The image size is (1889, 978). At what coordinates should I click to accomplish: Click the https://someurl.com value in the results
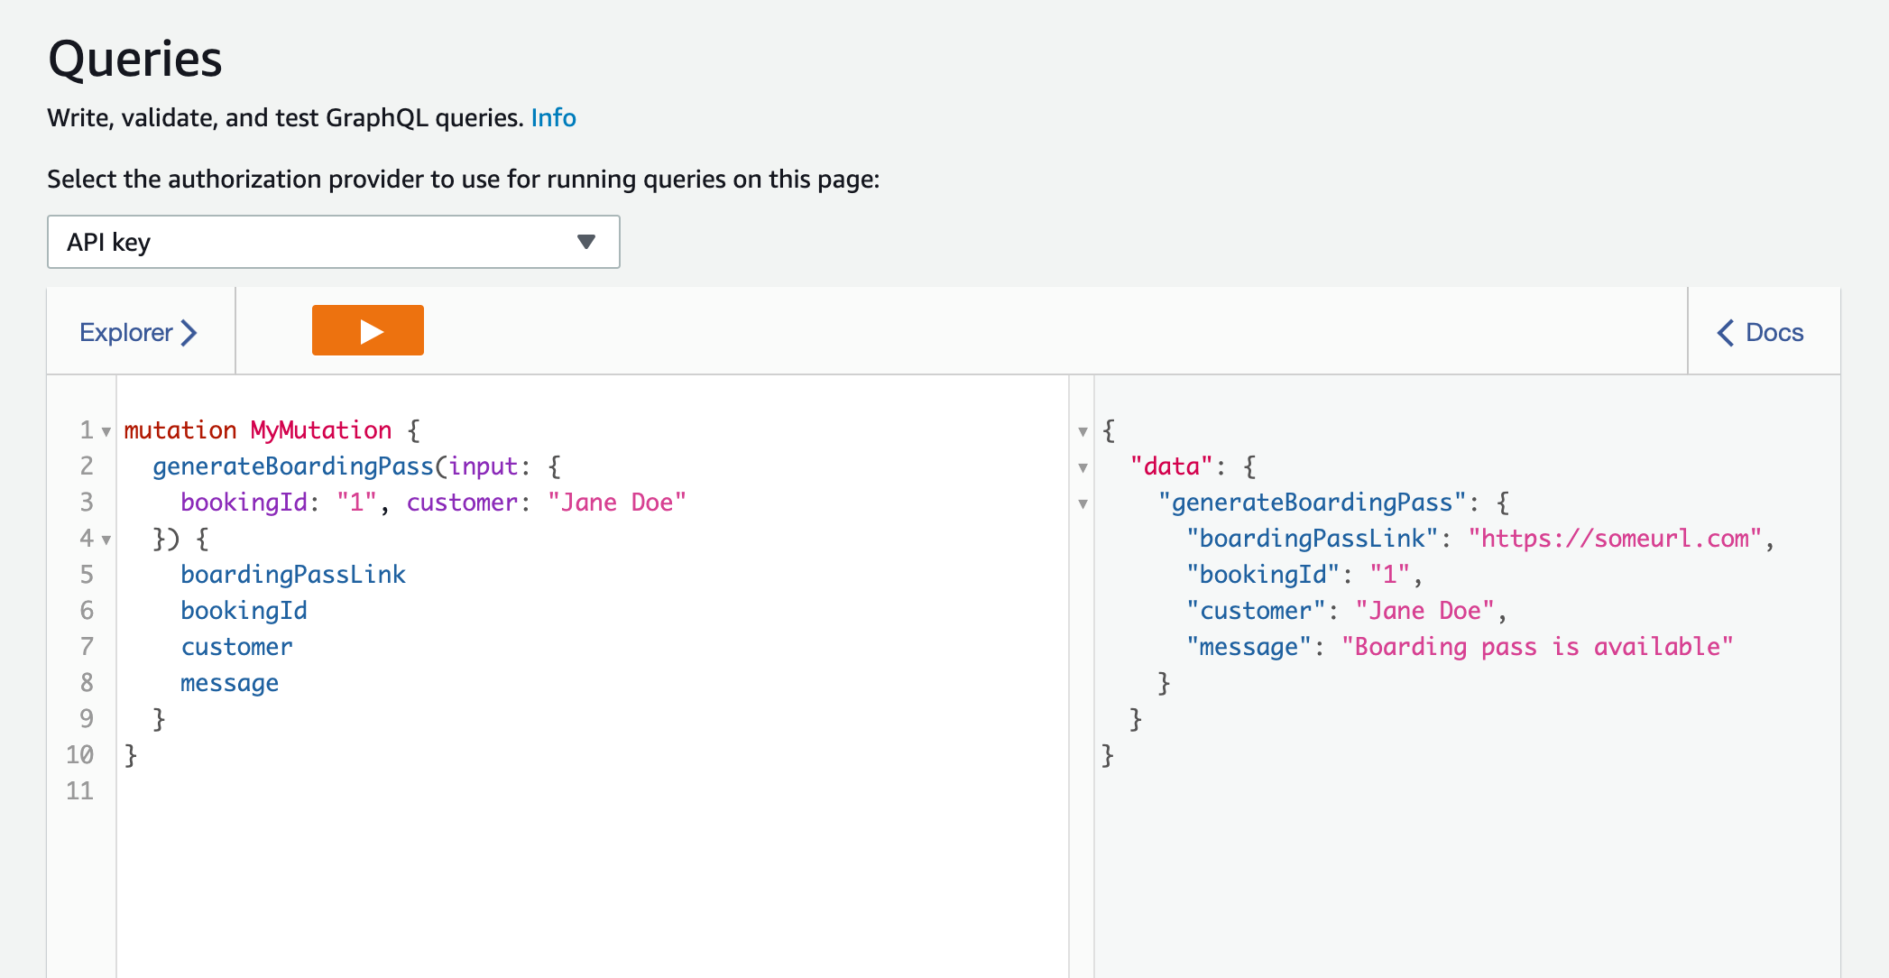(x=1615, y=539)
